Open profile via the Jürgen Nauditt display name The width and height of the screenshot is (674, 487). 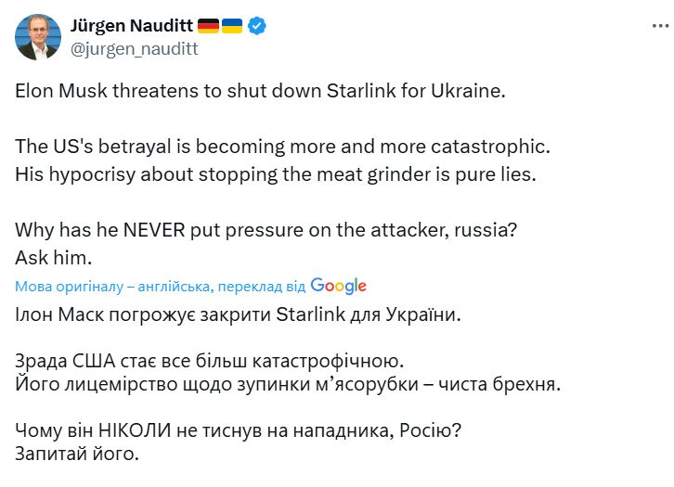[132, 26]
